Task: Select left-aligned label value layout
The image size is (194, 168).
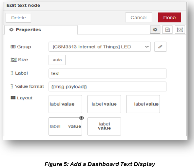Action: point(65,104)
